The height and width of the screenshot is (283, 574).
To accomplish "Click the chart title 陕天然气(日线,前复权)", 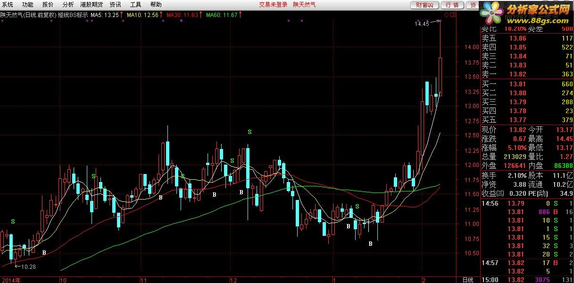I will (x=28, y=15).
